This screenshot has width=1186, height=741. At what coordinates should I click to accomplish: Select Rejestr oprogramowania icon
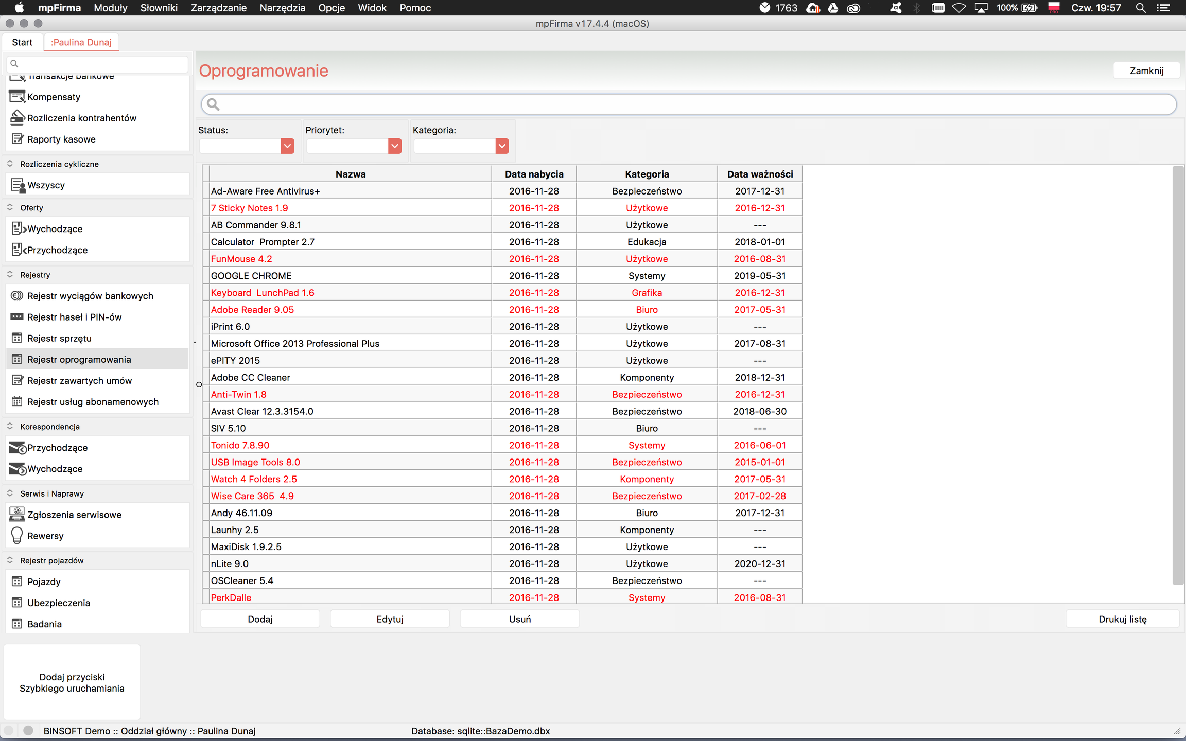tap(17, 359)
